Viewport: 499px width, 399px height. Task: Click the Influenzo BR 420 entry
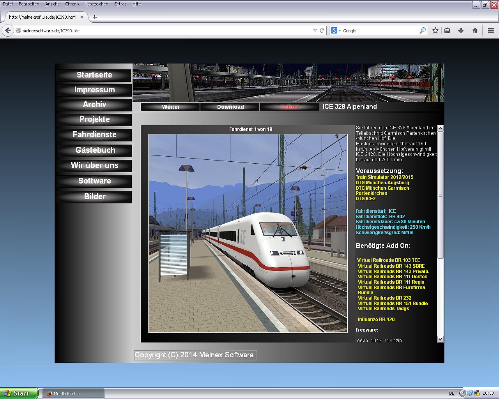376,320
